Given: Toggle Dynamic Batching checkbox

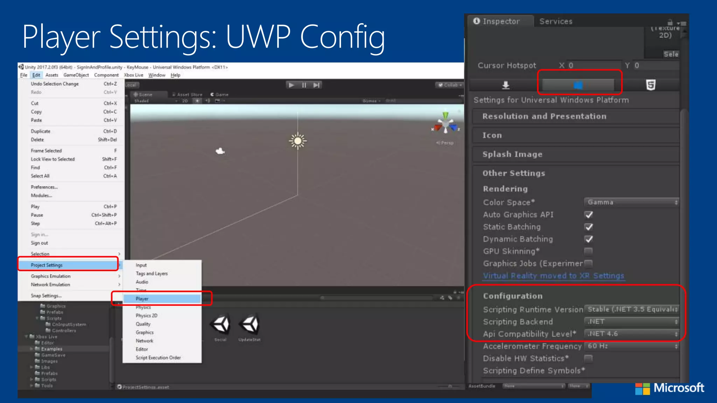Looking at the screenshot, I should [x=589, y=239].
